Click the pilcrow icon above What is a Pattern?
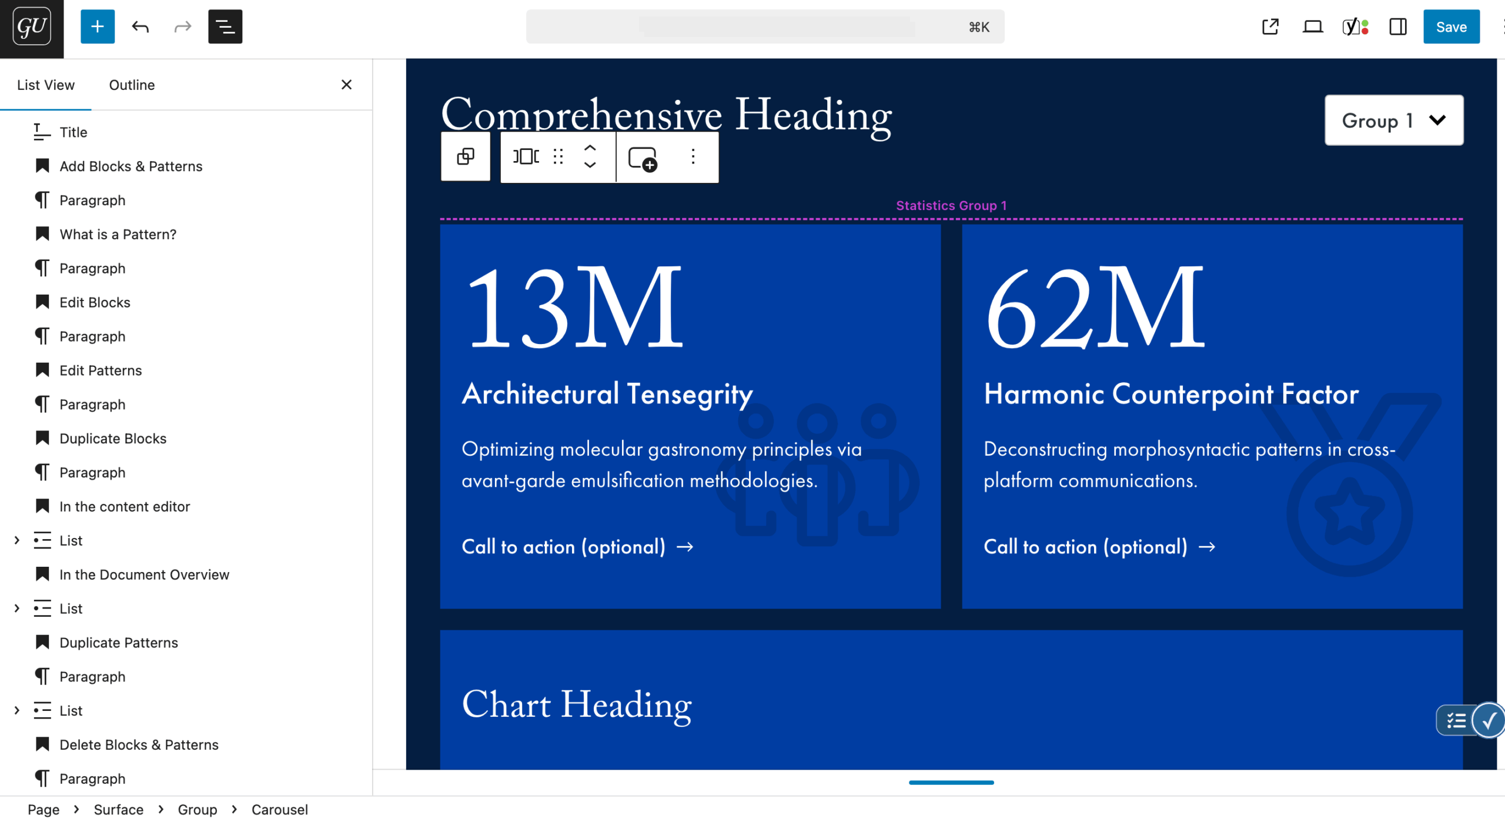1505x822 pixels. pyautogui.click(x=42, y=201)
